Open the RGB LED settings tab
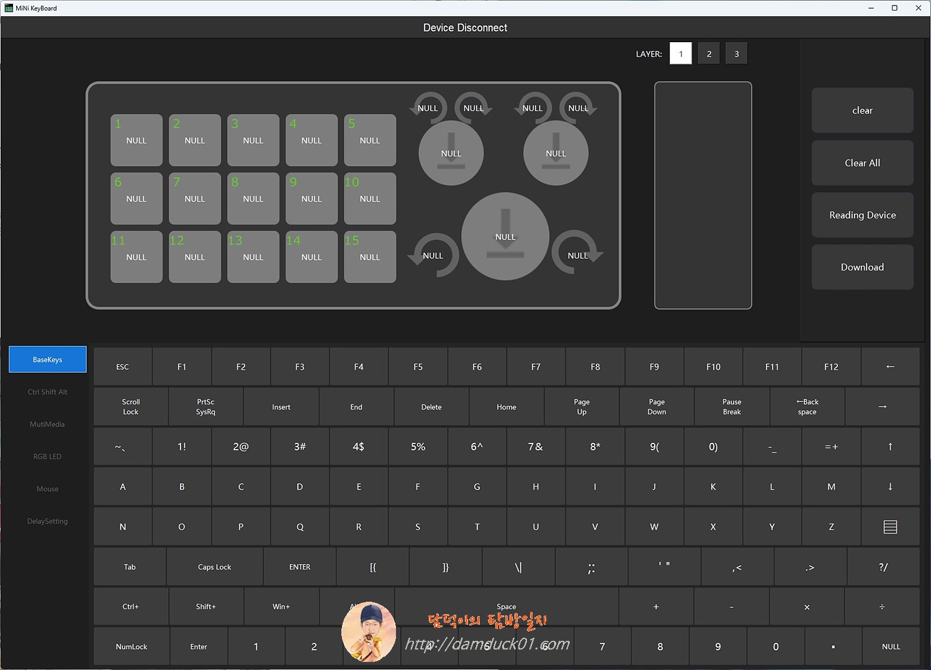This screenshot has width=931, height=670. [47, 456]
